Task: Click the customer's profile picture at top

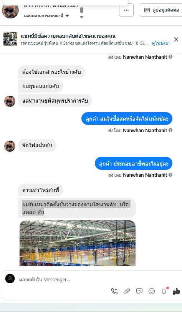Action: point(10,10)
